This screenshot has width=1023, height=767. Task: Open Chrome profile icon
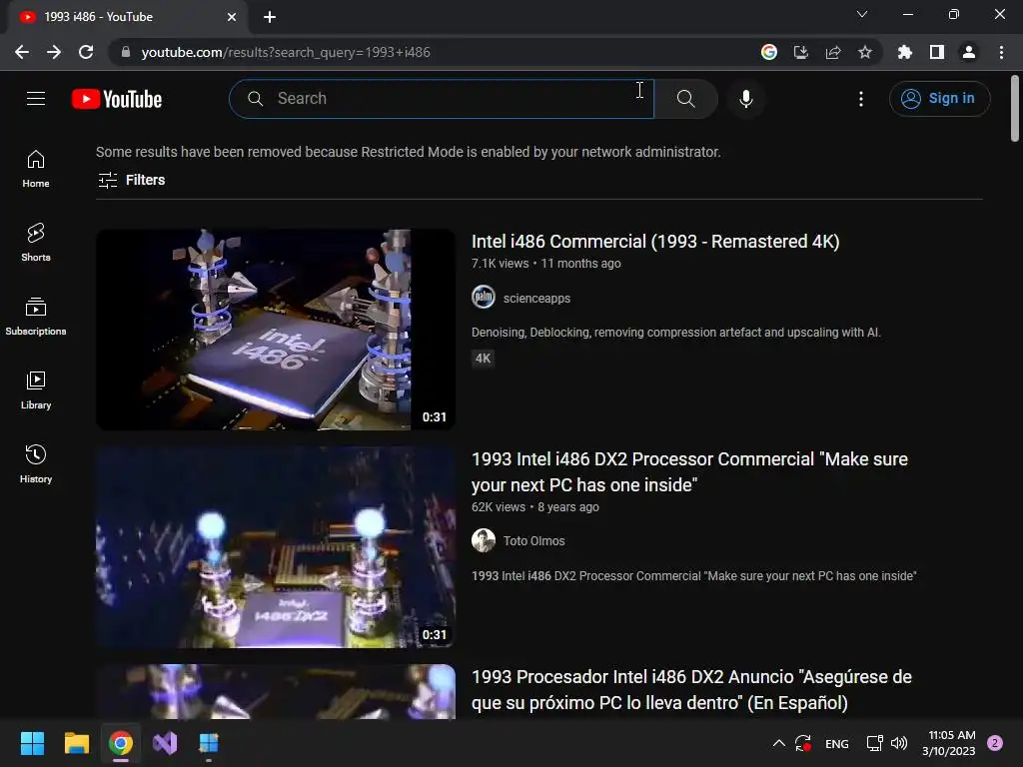pyautogui.click(x=969, y=52)
